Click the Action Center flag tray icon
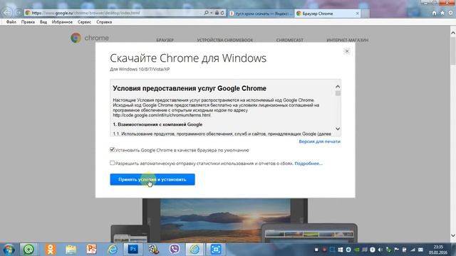The width and height of the screenshot is (456, 256). [x=396, y=250]
